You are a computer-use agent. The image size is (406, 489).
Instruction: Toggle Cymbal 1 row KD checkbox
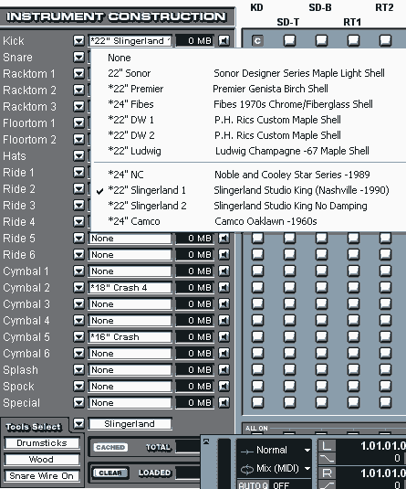257,271
